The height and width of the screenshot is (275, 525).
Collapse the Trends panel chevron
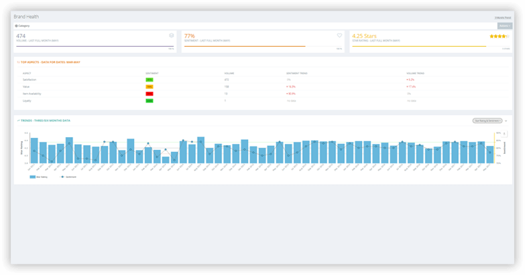pos(506,121)
